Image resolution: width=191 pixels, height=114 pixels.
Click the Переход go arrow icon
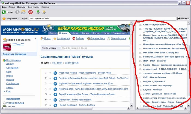point(179,18)
